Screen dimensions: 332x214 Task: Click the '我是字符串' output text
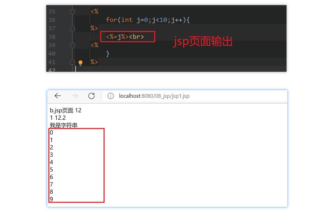(64, 125)
